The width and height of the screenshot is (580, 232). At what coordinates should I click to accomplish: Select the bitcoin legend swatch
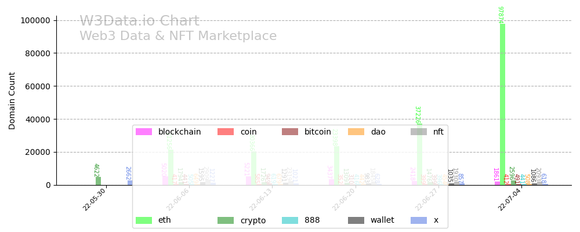pos(290,132)
